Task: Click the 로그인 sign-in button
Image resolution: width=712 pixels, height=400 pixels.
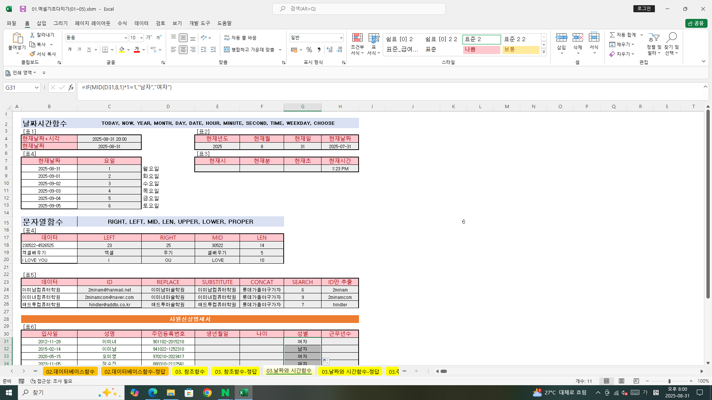Action: tap(644, 9)
